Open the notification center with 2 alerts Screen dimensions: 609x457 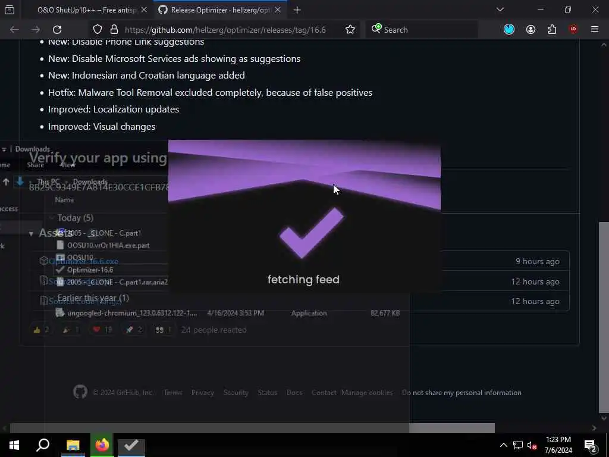tap(591, 446)
